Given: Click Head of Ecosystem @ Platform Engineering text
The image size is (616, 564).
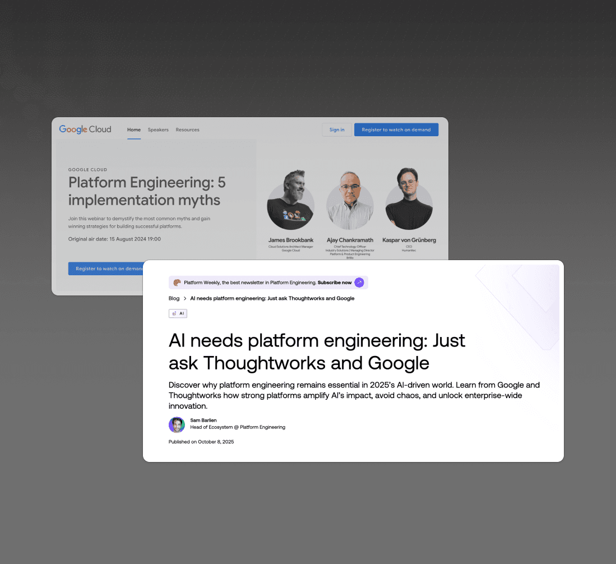Looking at the screenshot, I should pos(238,427).
